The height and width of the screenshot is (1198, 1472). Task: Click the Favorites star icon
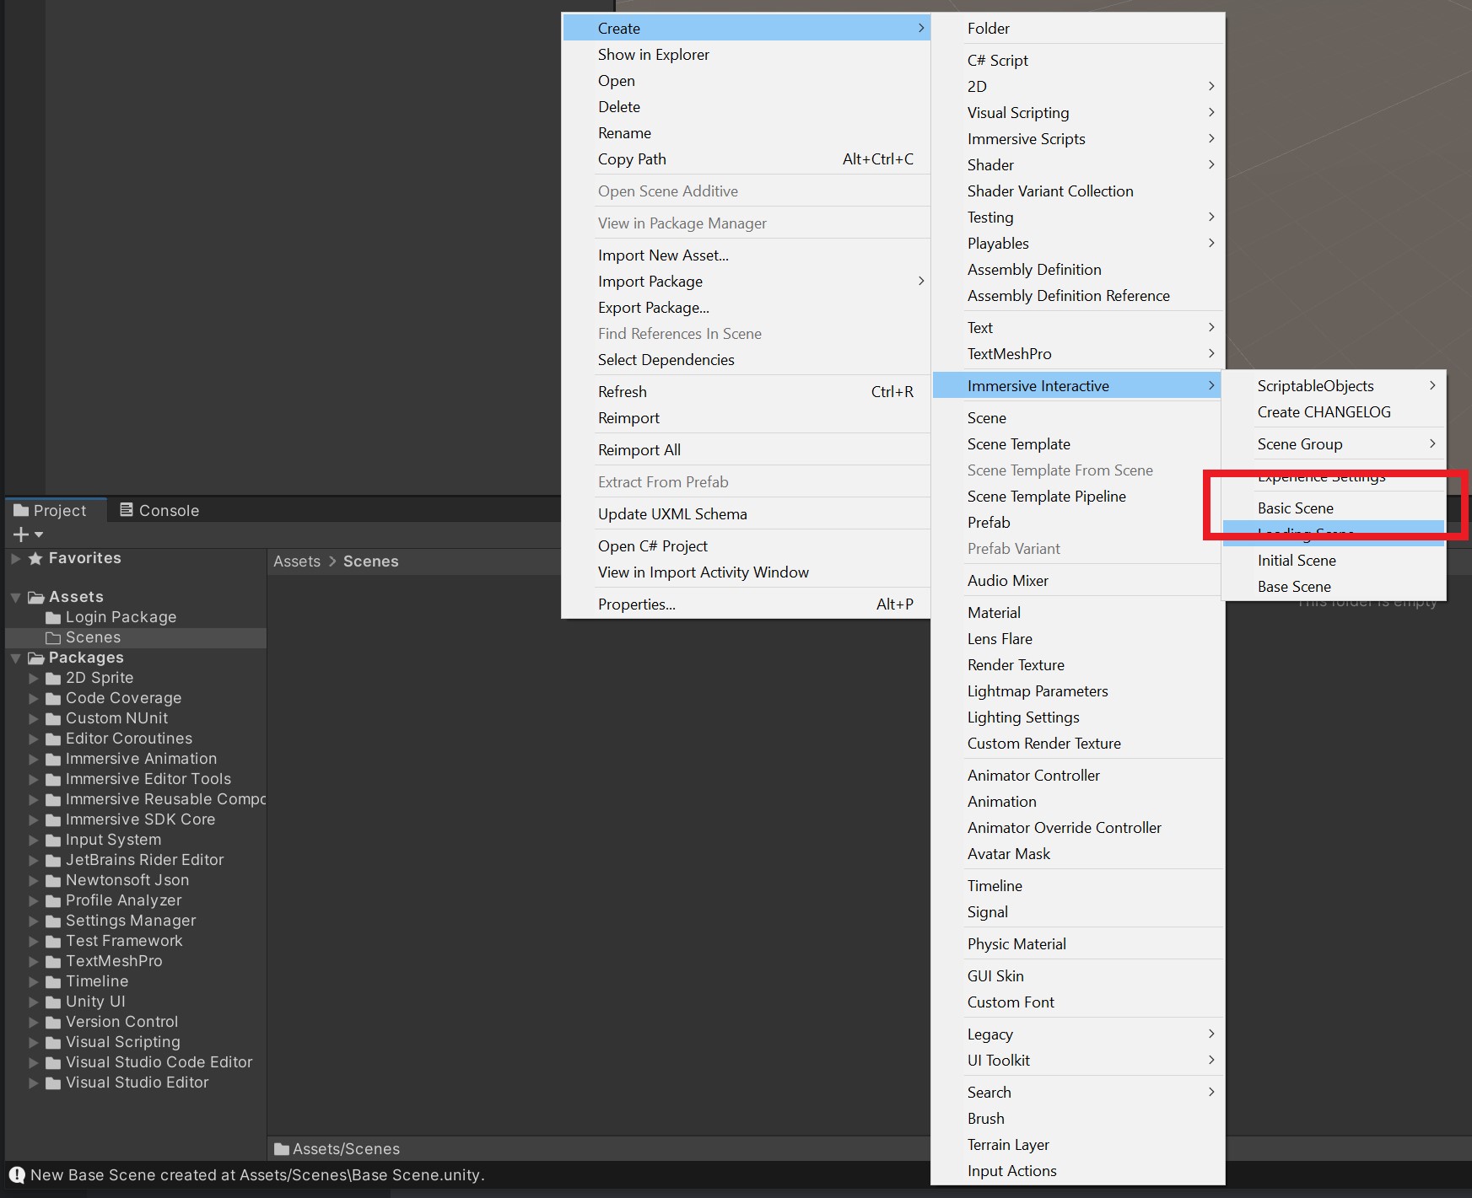pos(35,558)
